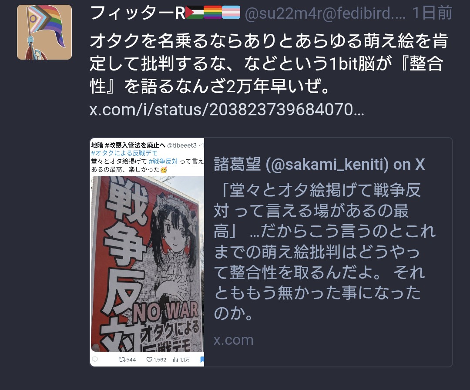470x390 pixels.
Task: Click the フィッターR display name
Action: pos(138,13)
